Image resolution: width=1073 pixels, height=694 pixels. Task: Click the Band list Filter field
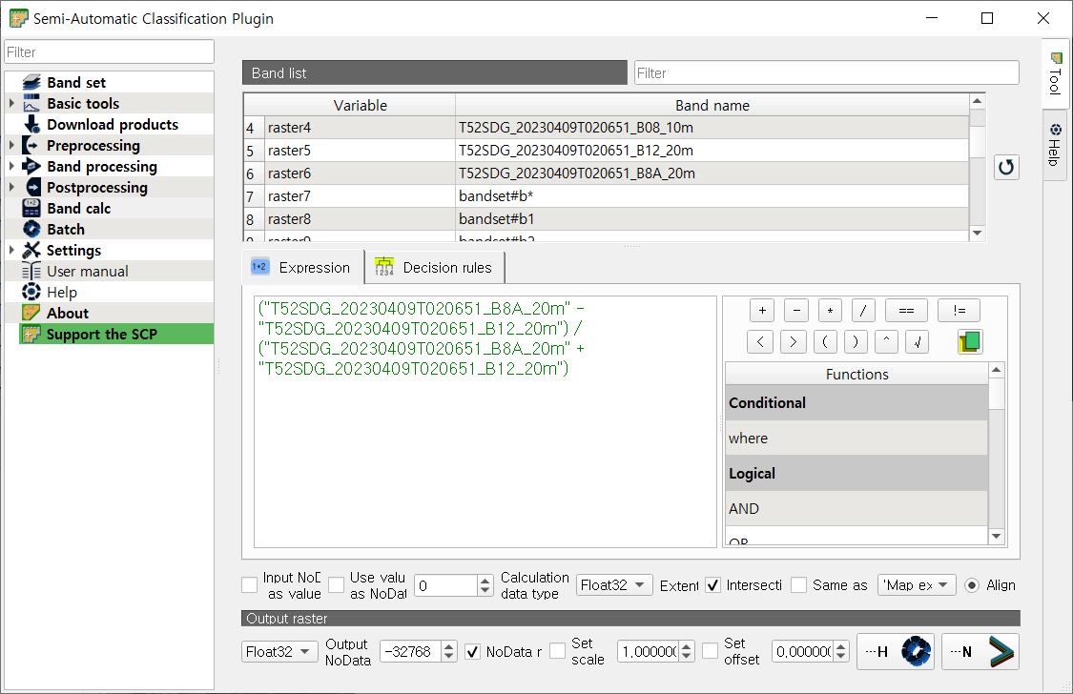point(827,73)
